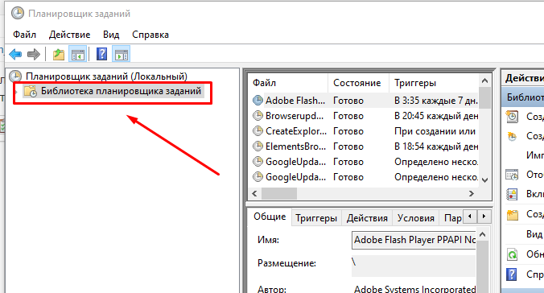Switch to the Пар... tab
This screenshot has width=544, height=293.
pos(452,218)
